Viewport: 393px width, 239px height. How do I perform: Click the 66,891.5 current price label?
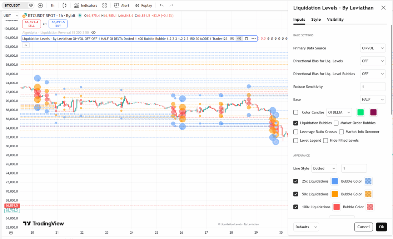[x=12, y=206]
